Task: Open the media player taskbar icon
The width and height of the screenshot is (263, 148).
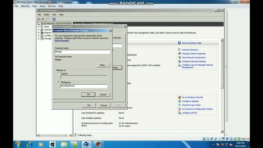Action: click(x=41, y=144)
